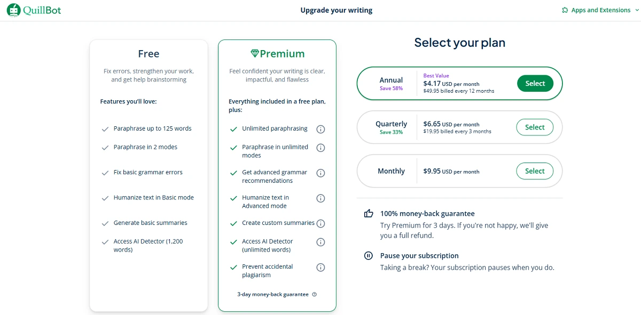Show info for Prevent accidental plagiarism
The width and height of the screenshot is (641, 315).
320,267
